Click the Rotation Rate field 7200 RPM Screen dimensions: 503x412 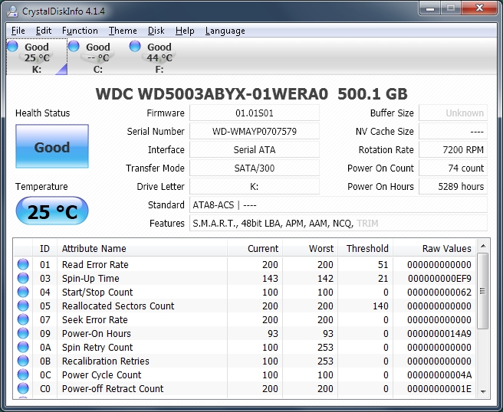(453, 149)
